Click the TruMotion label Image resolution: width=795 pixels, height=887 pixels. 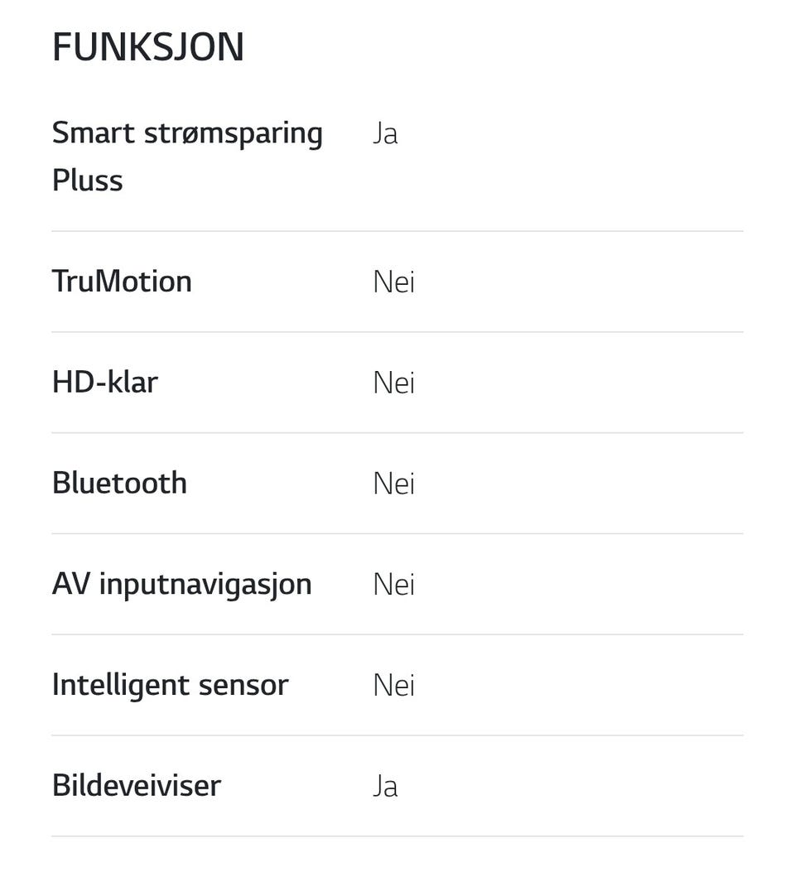pyautogui.click(x=122, y=282)
